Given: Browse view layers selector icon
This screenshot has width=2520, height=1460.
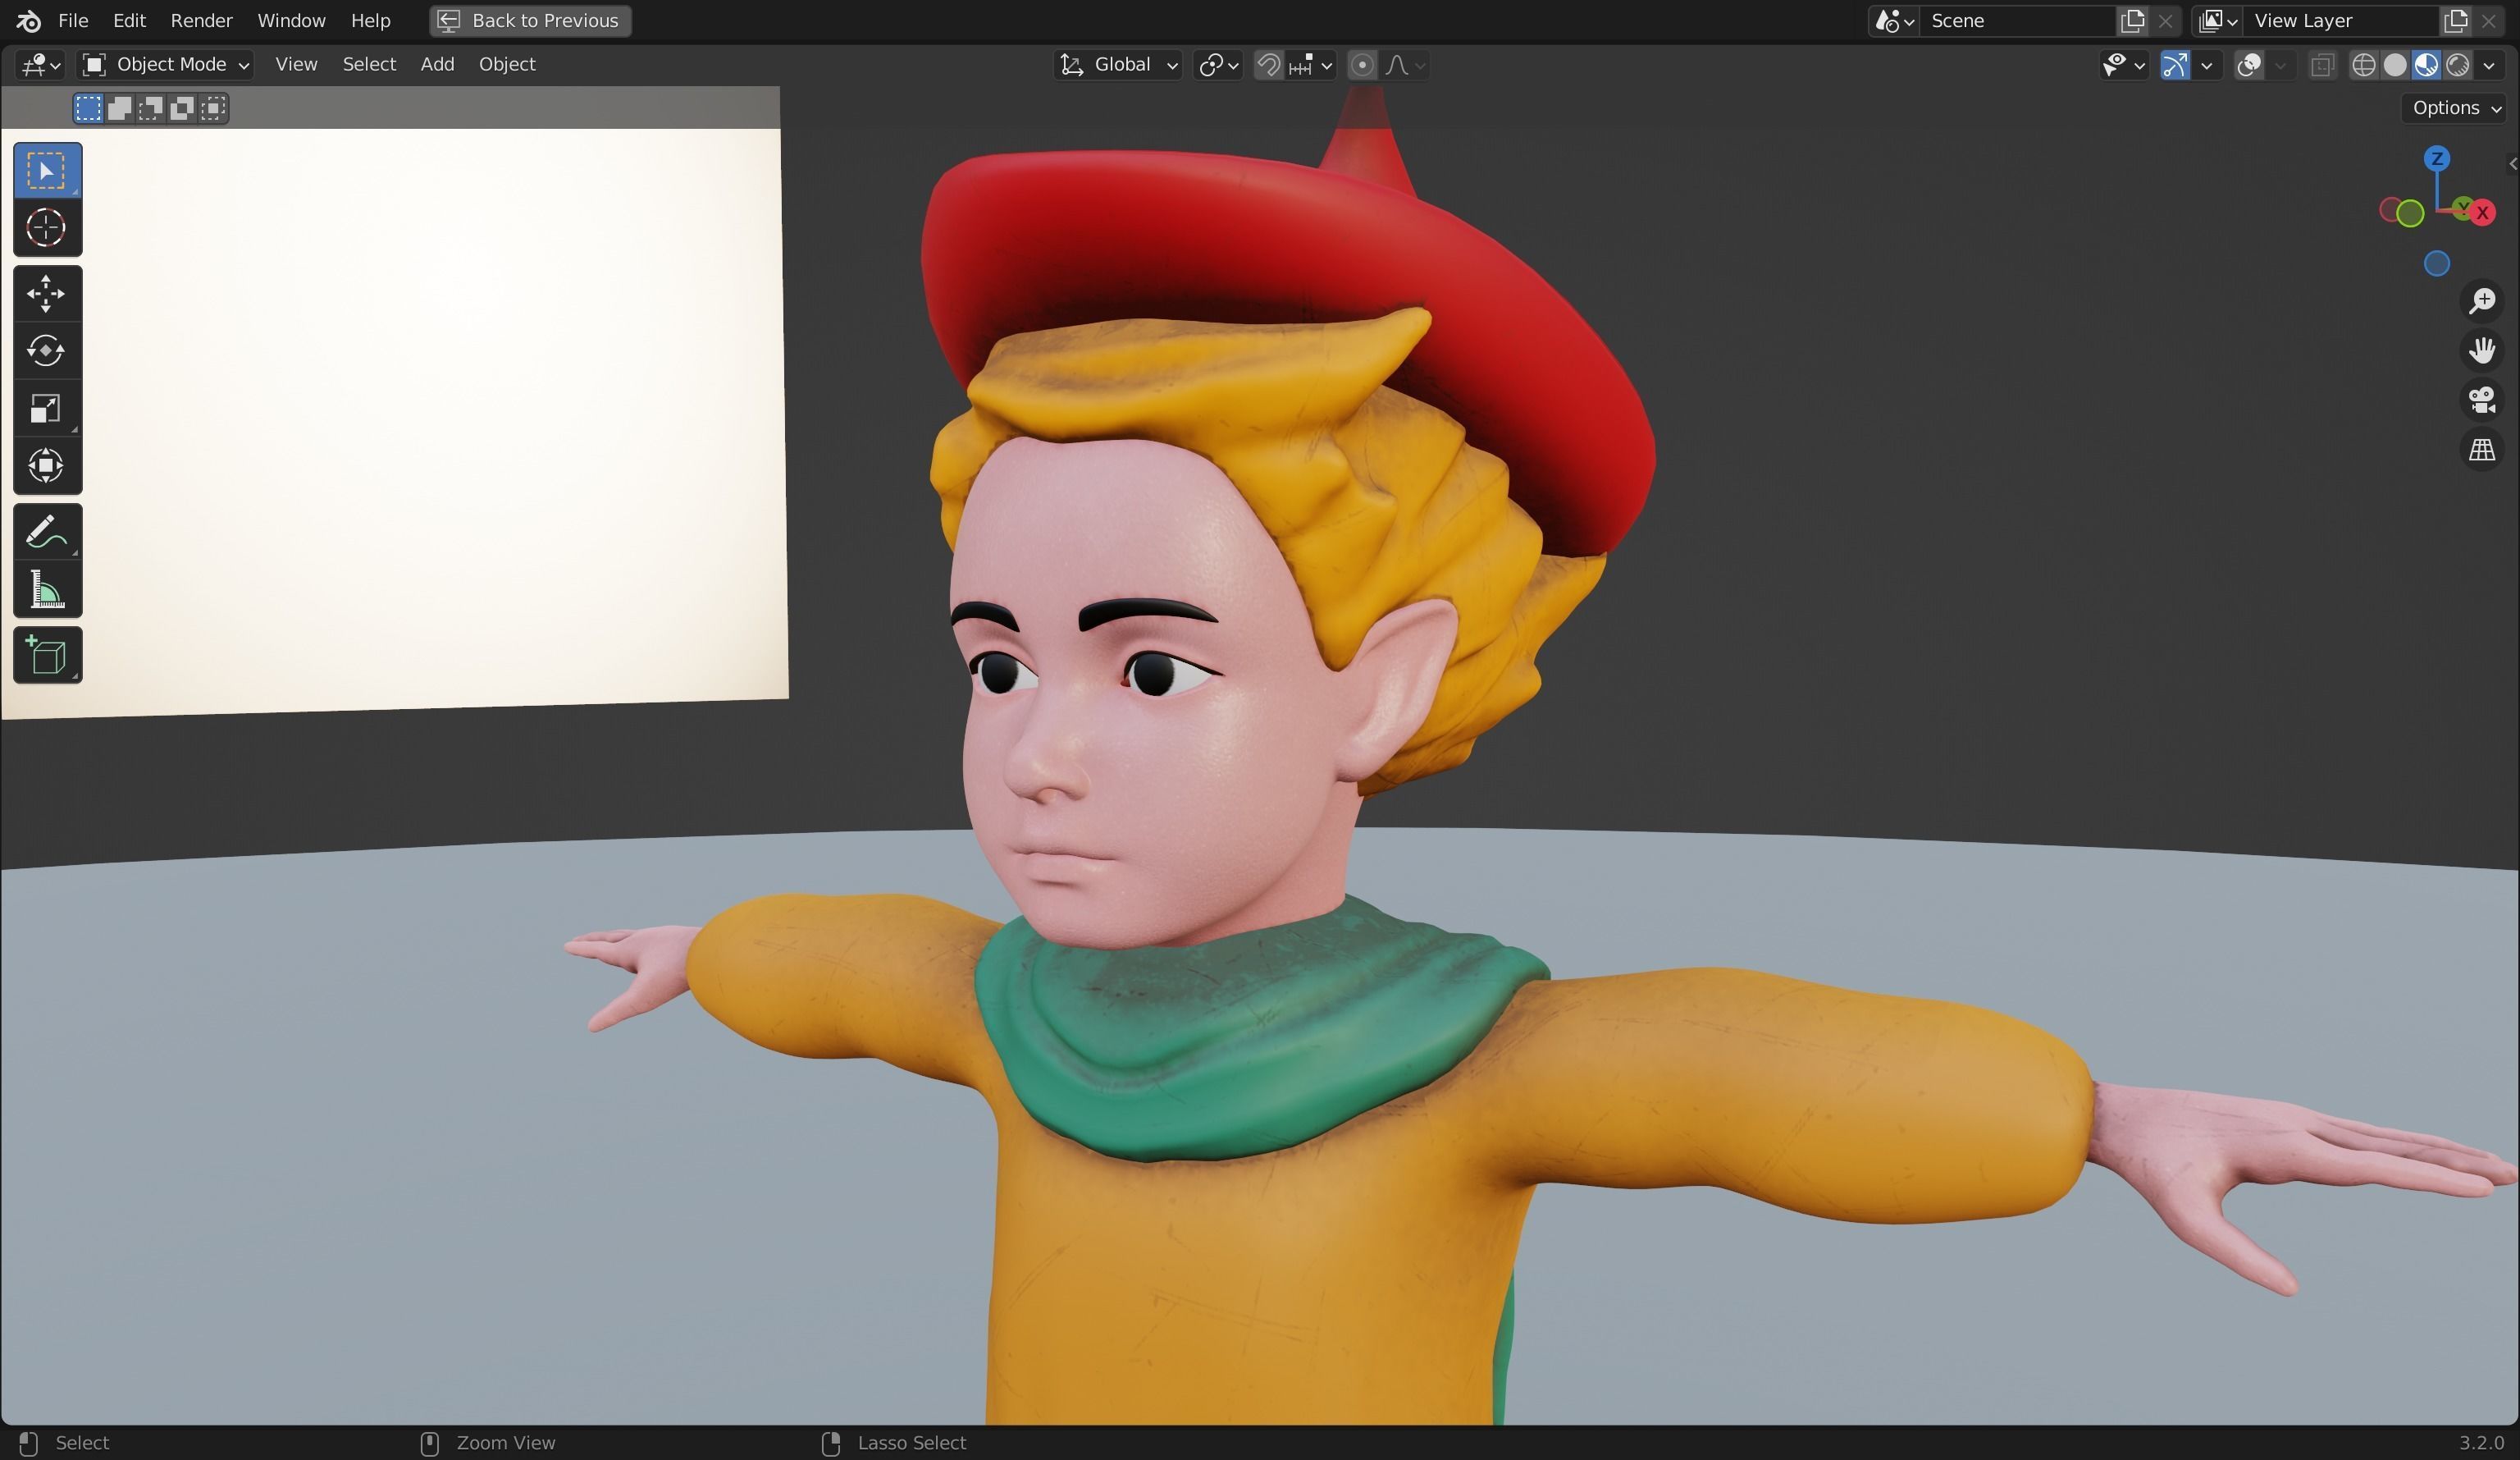Looking at the screenshot, I should tap(2217, 20).
